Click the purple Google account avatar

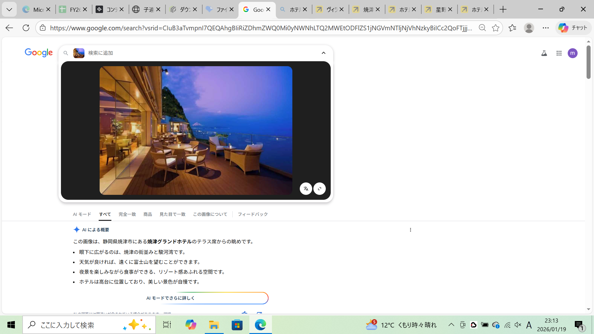click(x=572, y=53)
